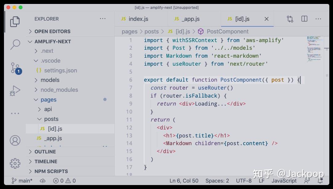The image size is (333, 189).
Task: Click {post.title} on line 13
Action: click(195, 135)
